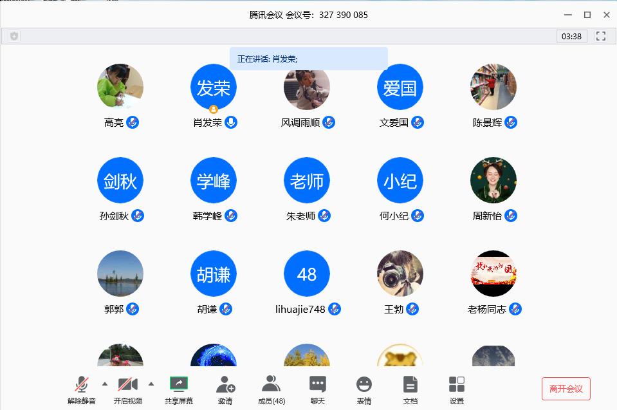Click the 03:38 meeting timer
617x410 pixels.
pos(571,36)
